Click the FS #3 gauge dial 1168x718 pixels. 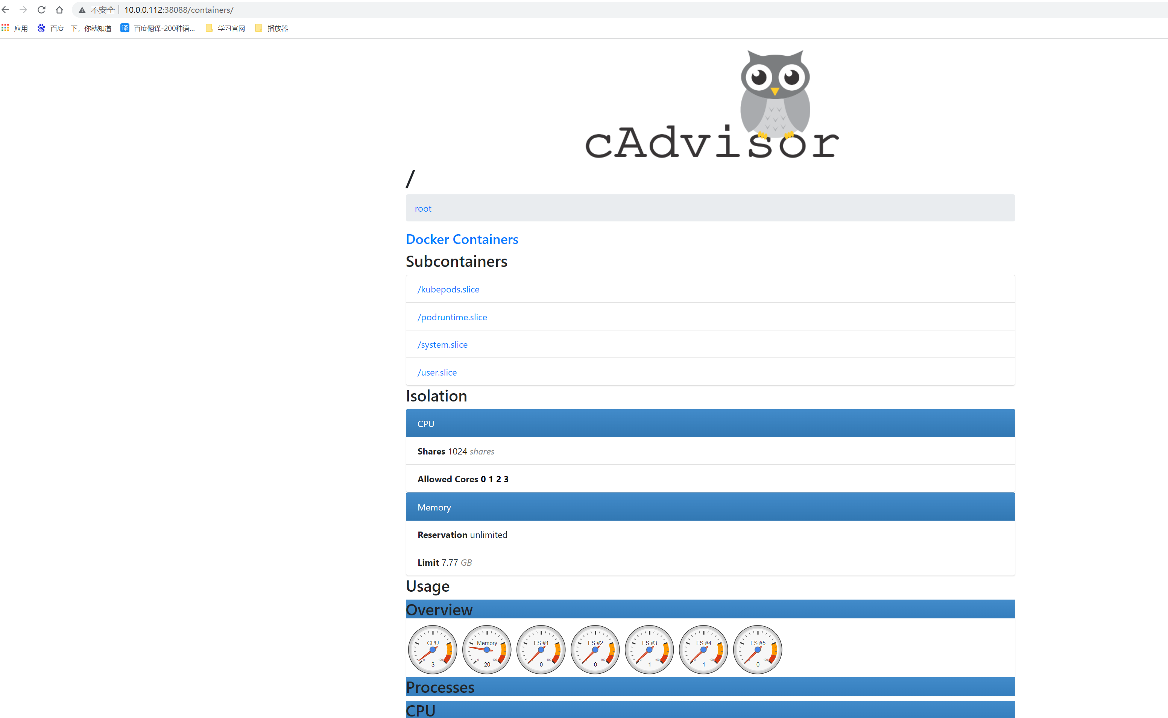[649, 649]
